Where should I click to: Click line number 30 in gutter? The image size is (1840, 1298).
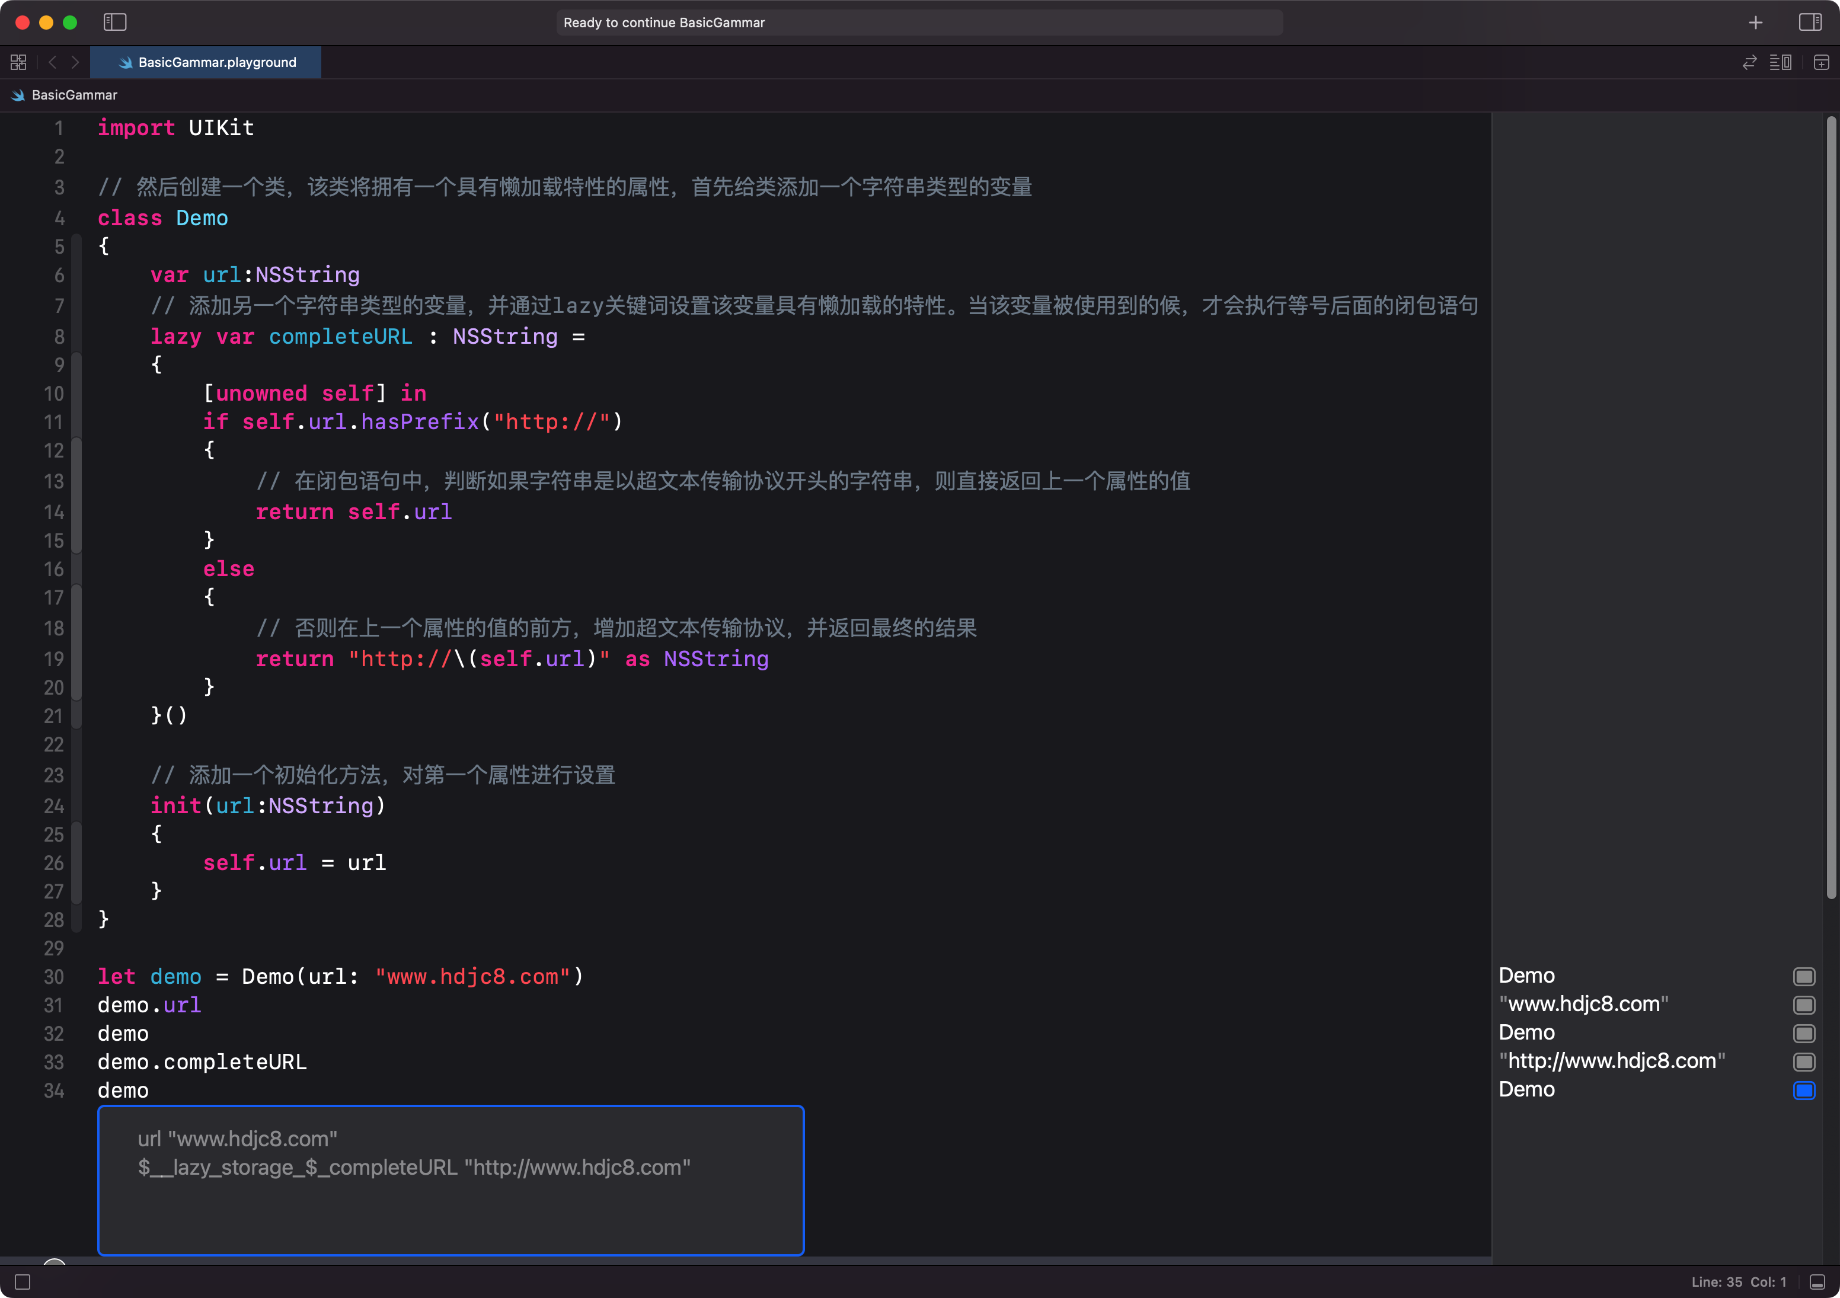coord(54,977)
